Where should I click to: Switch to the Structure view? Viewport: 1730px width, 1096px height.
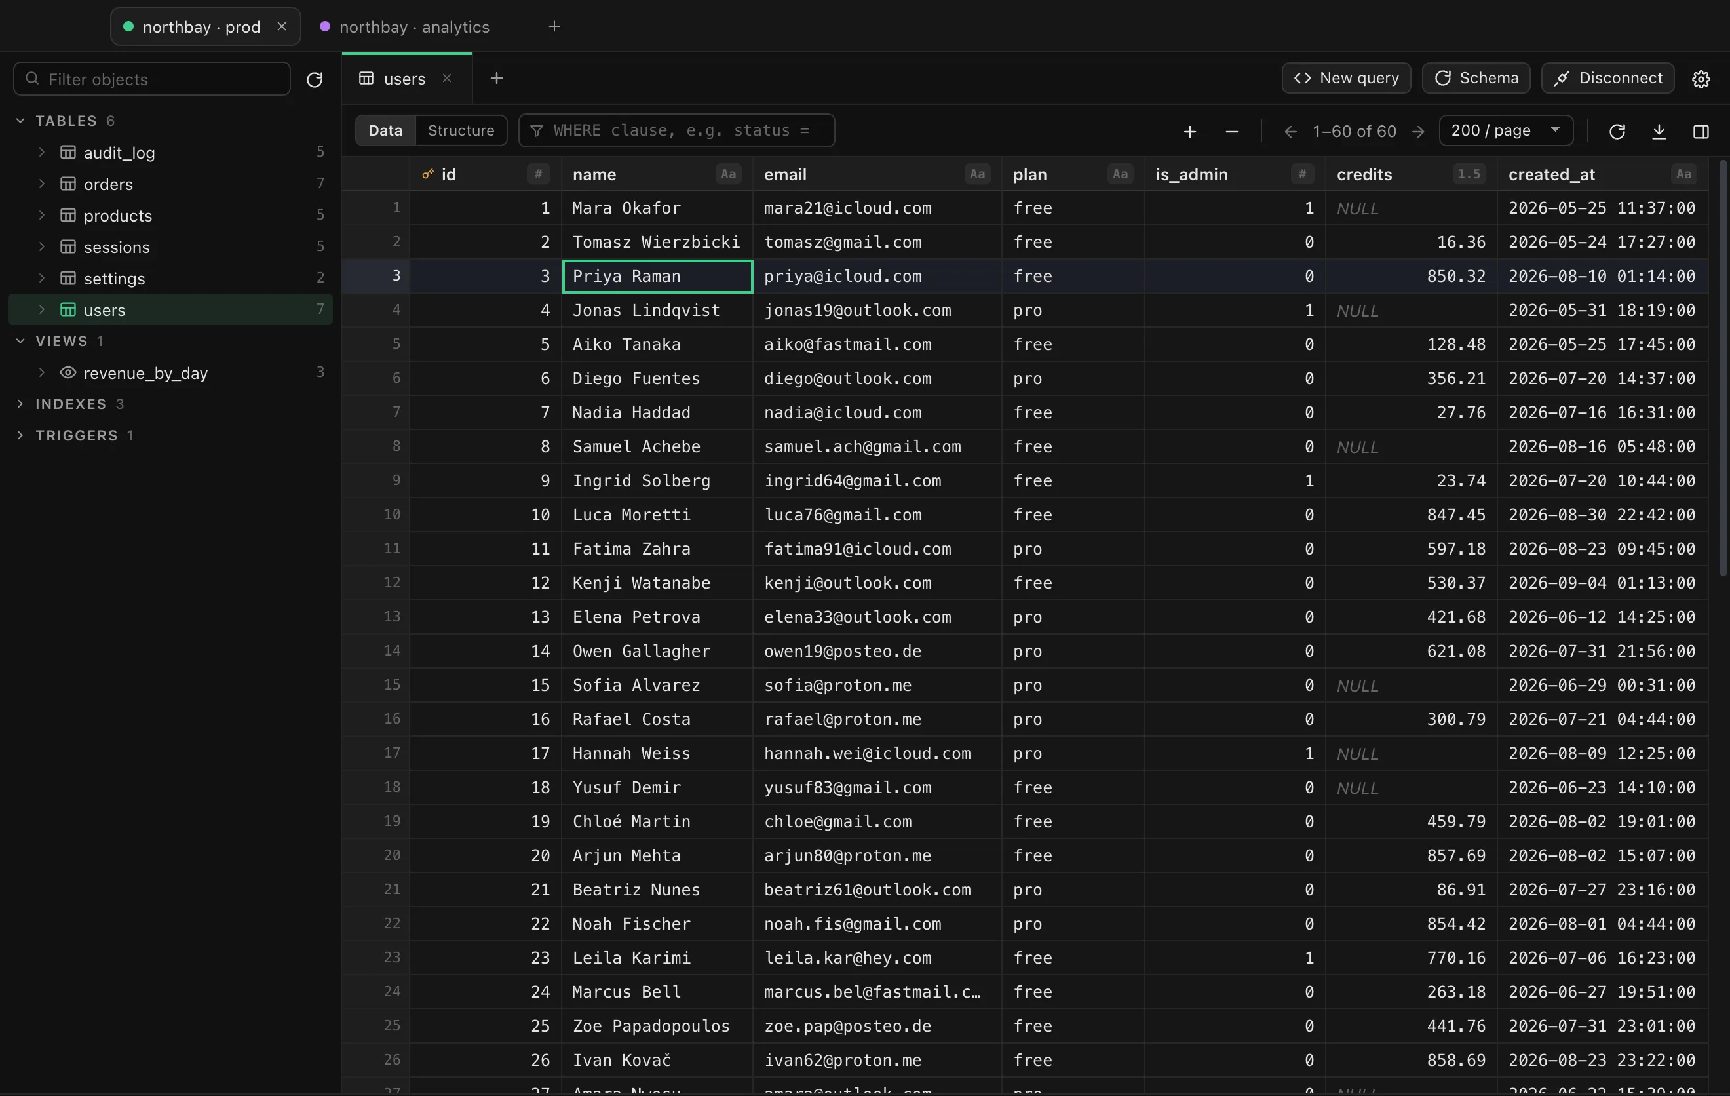(x=461, y=131)
